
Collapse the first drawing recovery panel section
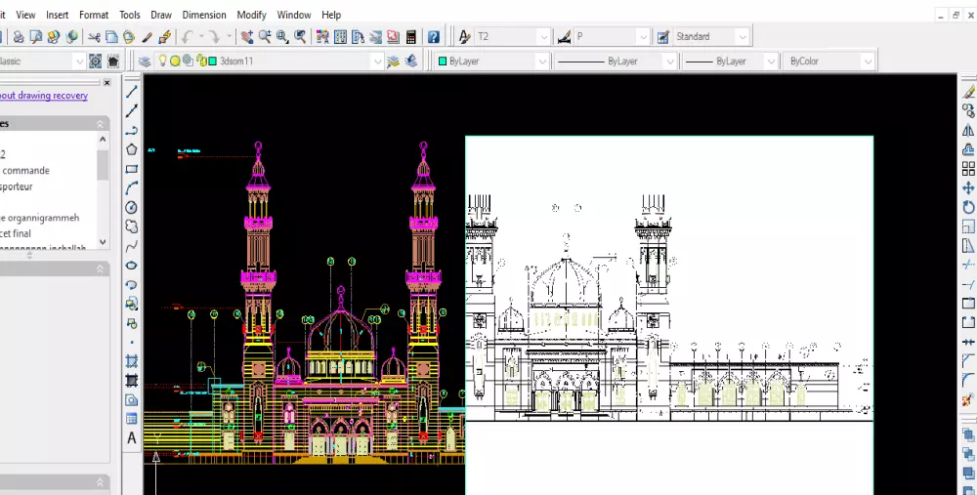pos(101,124)
